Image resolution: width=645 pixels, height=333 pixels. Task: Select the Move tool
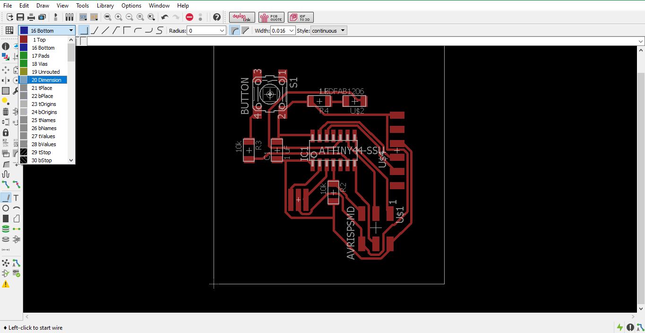(6, 70)
